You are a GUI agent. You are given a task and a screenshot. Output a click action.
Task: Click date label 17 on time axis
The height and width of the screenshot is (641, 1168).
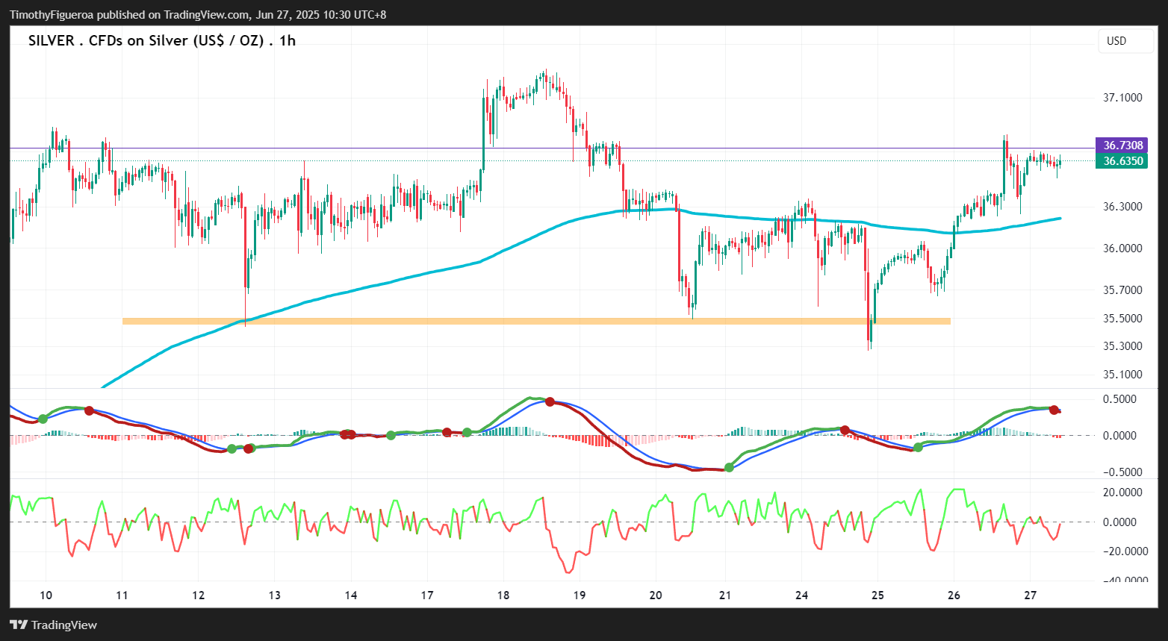pos(427,595)
